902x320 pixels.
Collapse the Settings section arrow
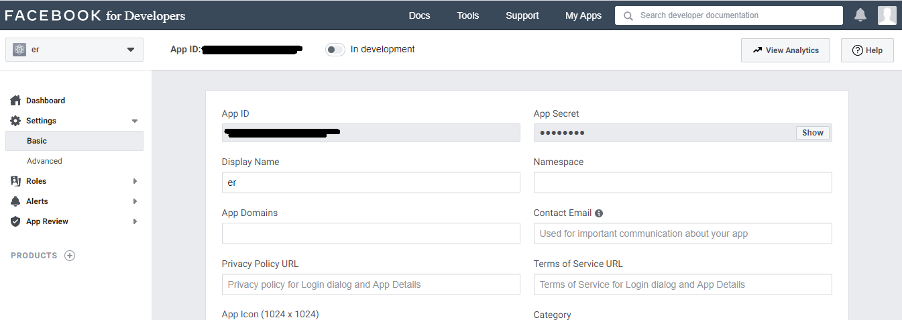pyautogui.click(x=135, y=121)
